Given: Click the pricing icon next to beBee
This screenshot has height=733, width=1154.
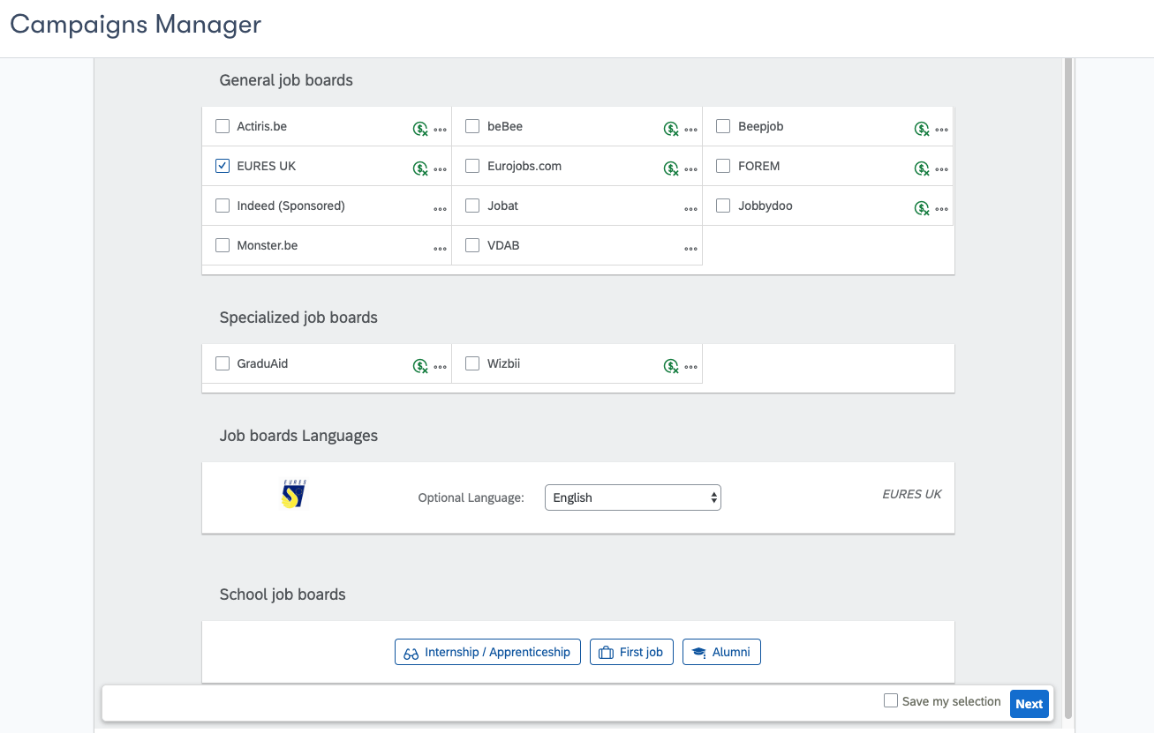Looking at the screenshot, I should [x=671, y=129].
